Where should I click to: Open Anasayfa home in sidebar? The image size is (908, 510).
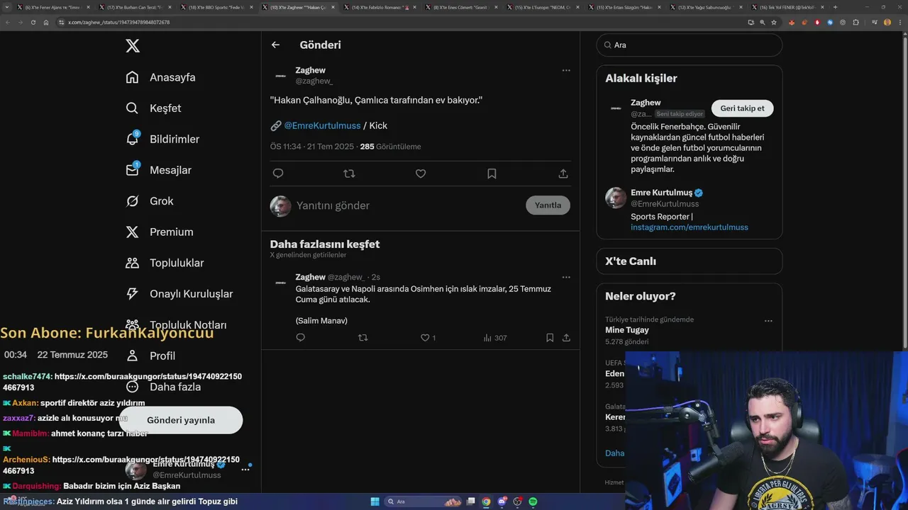pyautogui.click(x=160, y=77)
